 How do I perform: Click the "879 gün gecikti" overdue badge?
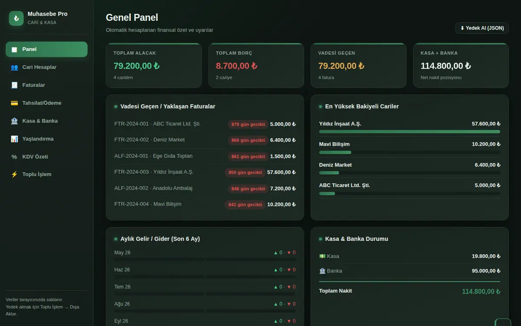[x=248, y=124]
